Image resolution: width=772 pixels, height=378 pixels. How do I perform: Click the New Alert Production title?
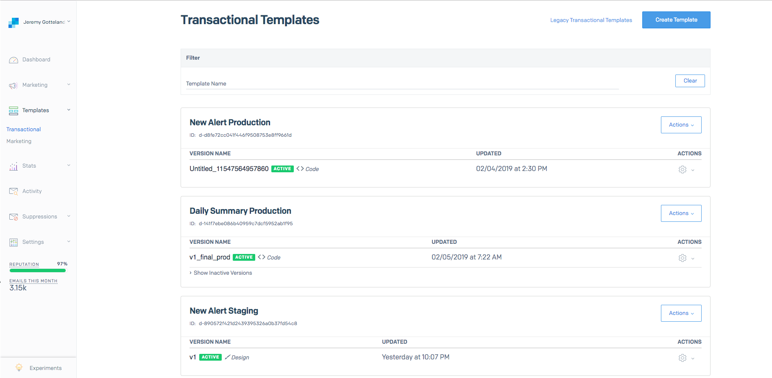[x=230, y=123]
